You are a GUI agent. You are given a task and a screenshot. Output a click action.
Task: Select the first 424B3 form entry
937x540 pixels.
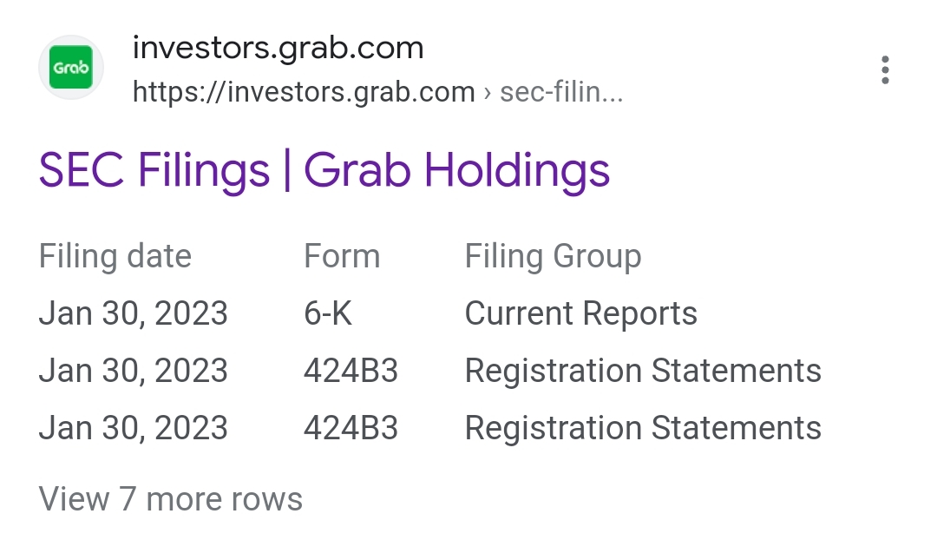pos(351,371)
